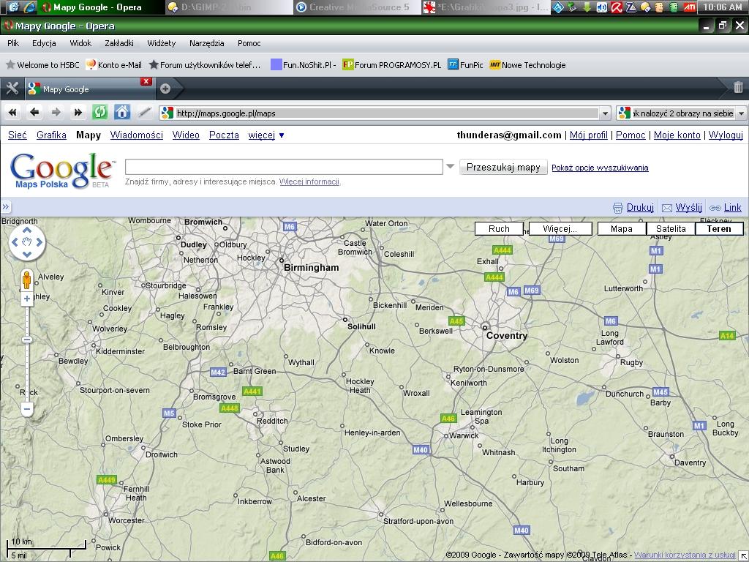The image size is (749, 562).
Task: Open the Poczta link
Action: pyautogui.click(x=224, y=135)
